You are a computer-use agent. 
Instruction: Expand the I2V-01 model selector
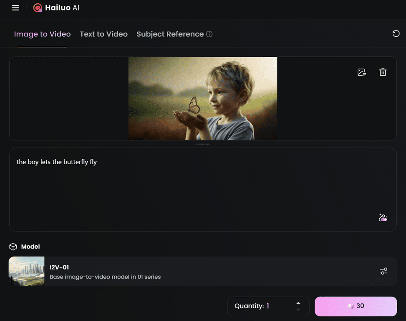pos(203,271)
